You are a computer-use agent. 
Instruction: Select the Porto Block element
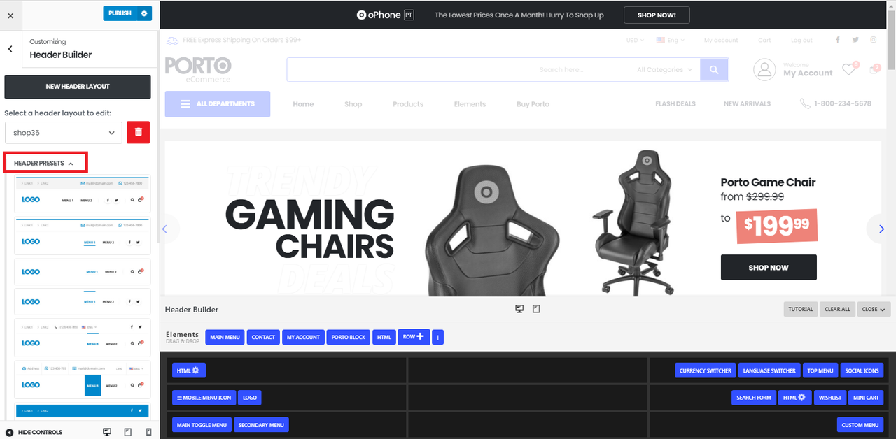point(349,337)
